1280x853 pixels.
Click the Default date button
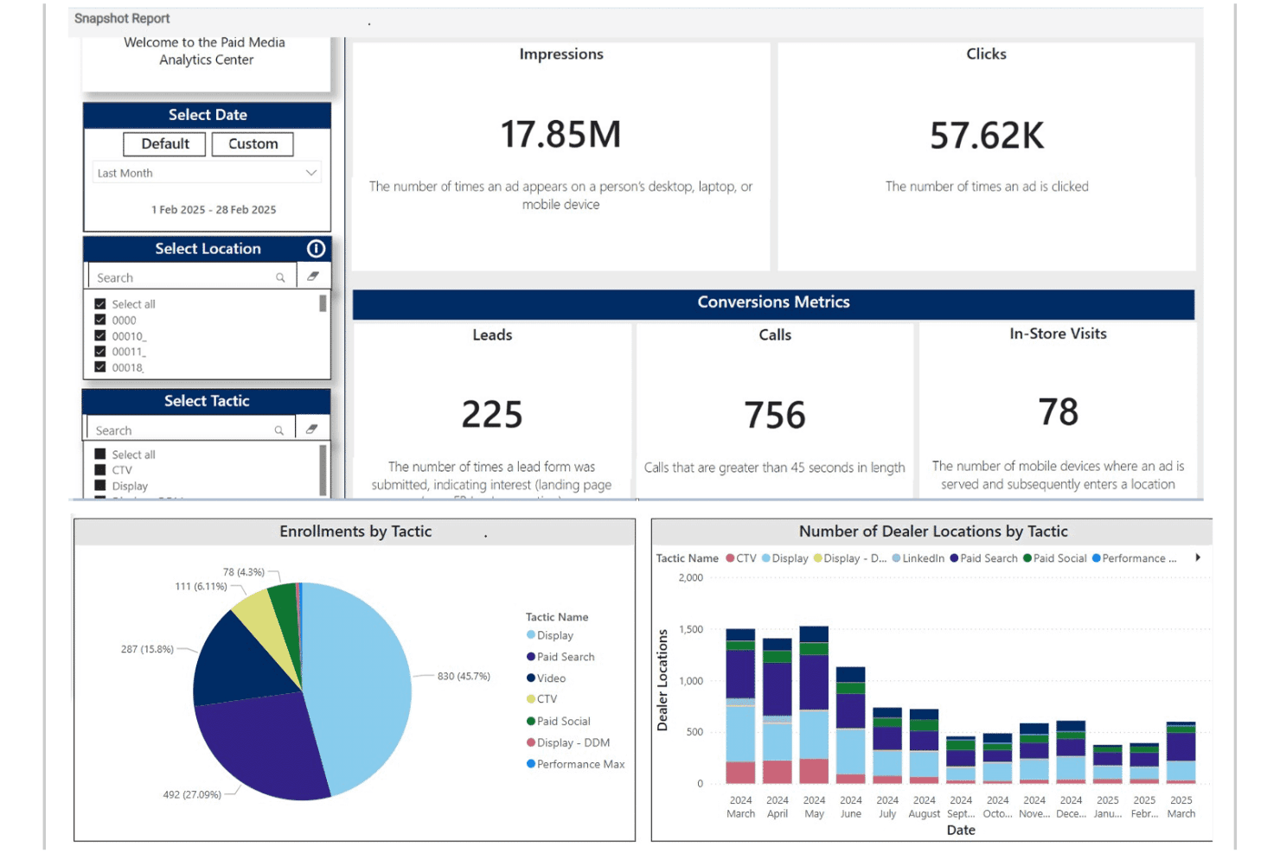pyautogui.click(x=164, y=143)
